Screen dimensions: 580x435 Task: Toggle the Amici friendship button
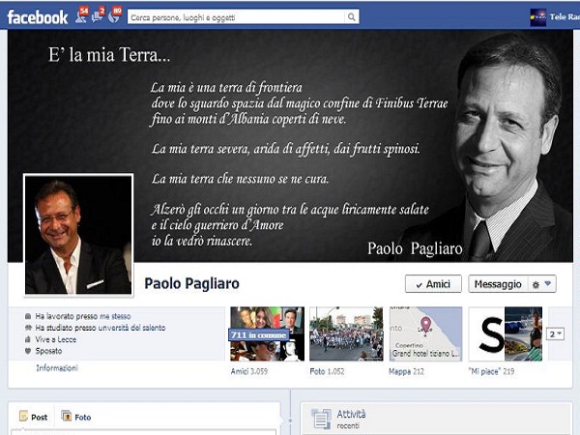[432, 284]
